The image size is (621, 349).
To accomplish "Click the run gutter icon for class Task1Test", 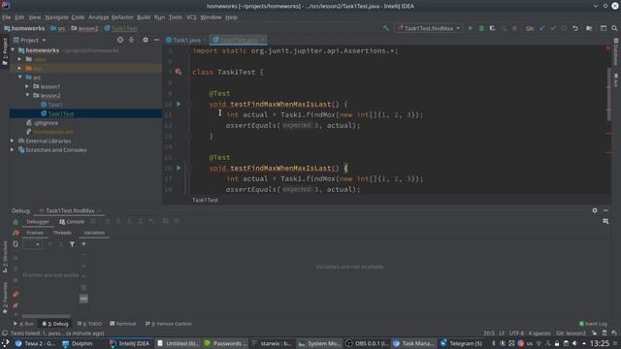I will (x=179, y=72).
